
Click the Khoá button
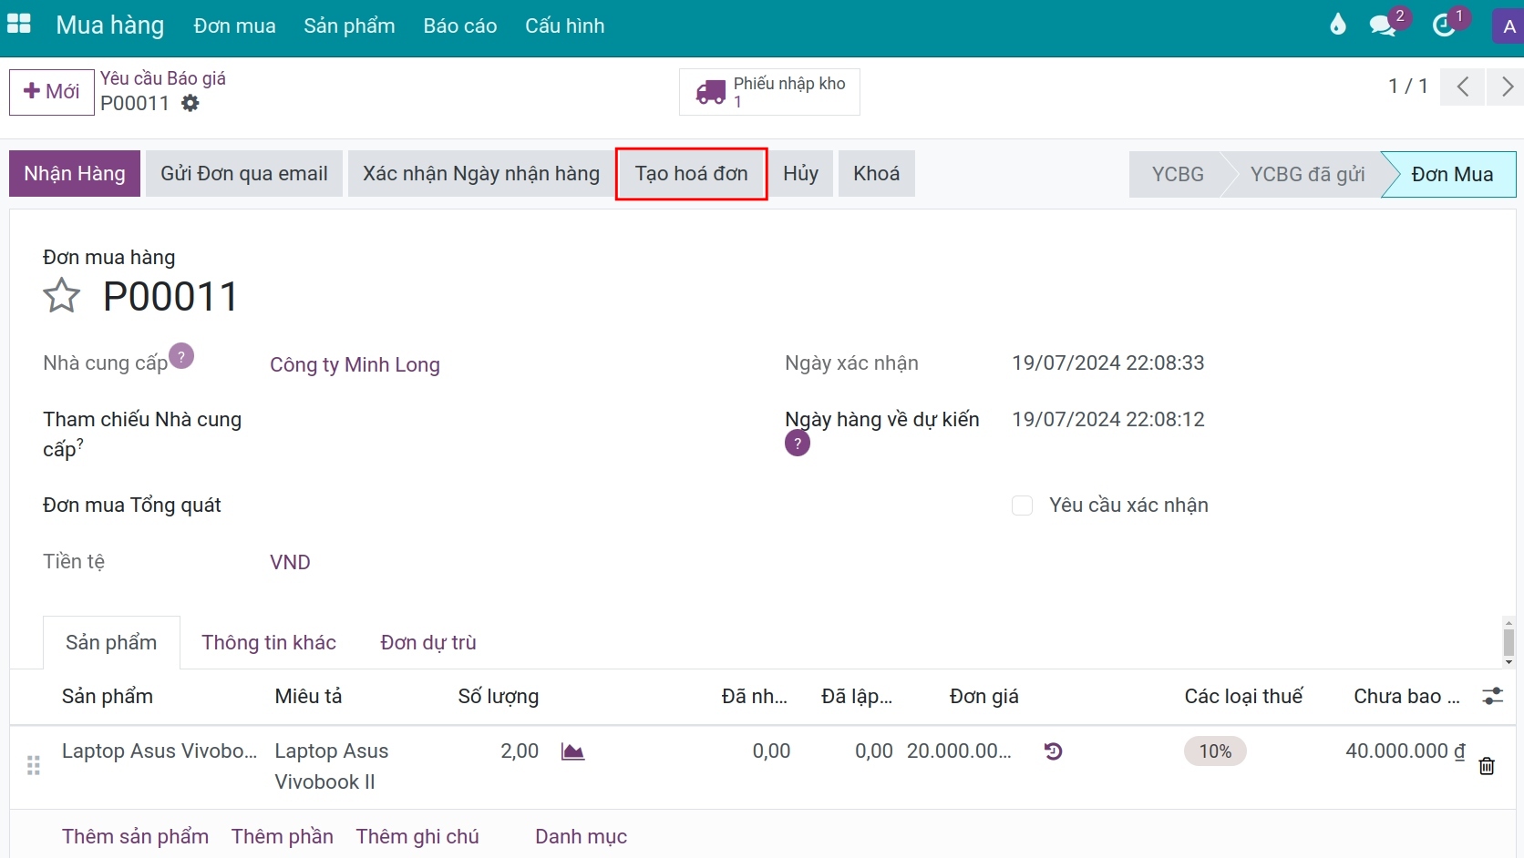pyautogui.click(x=877, y=173)
